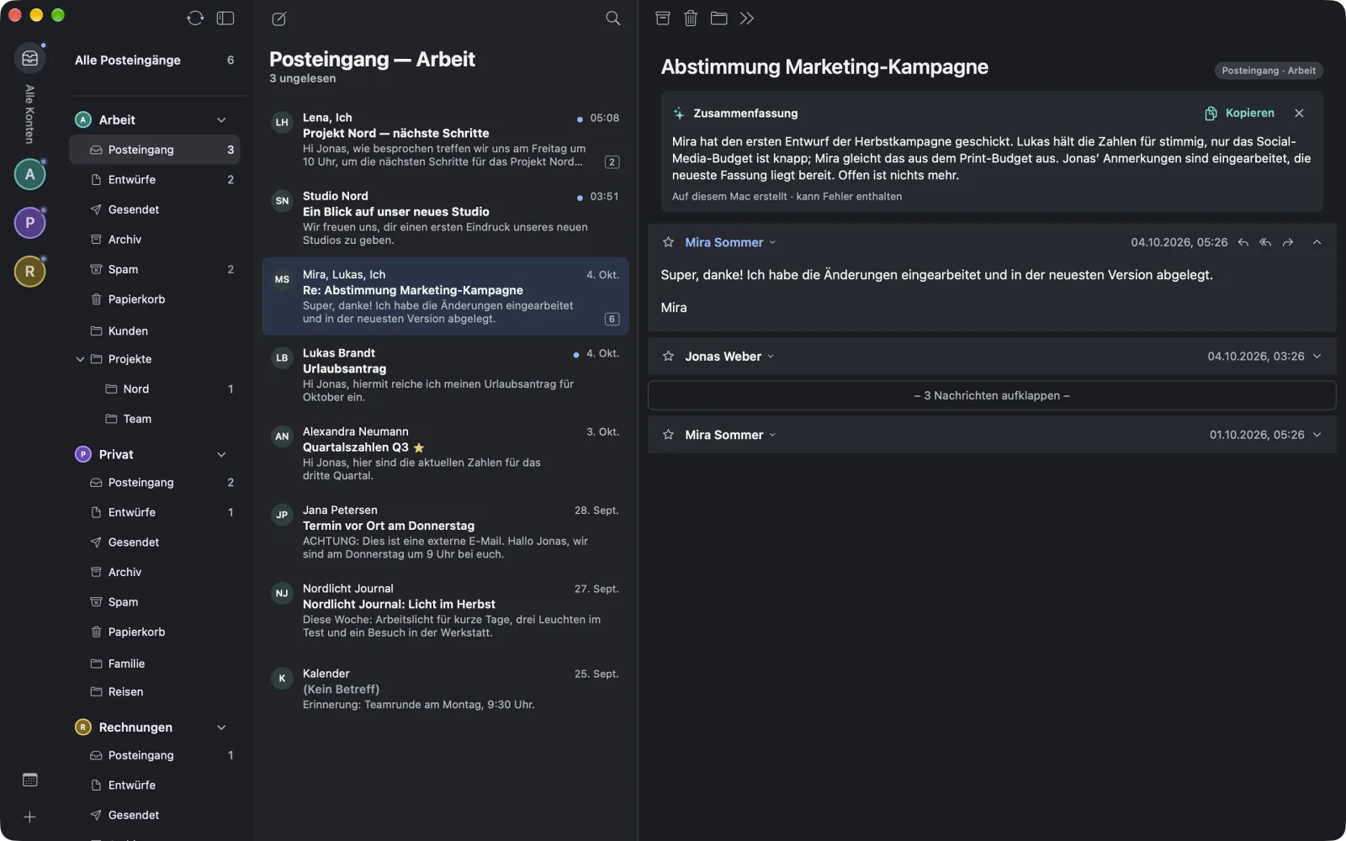Image resolution: width=1346 pixels, height=841 pixels.
Task: Select the all accounts inbox icon
Action: click(29, 58)
